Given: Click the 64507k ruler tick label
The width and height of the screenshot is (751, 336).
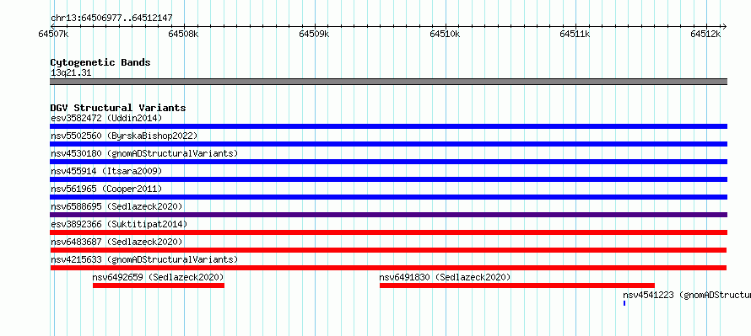Looking at the screenshot, I should 54,35.
